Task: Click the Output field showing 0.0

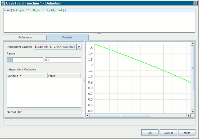Action: (49, 112)
